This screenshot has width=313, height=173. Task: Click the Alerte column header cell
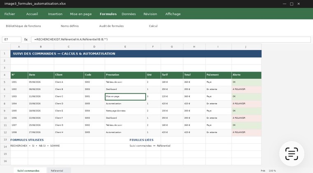tap(246, 75)
